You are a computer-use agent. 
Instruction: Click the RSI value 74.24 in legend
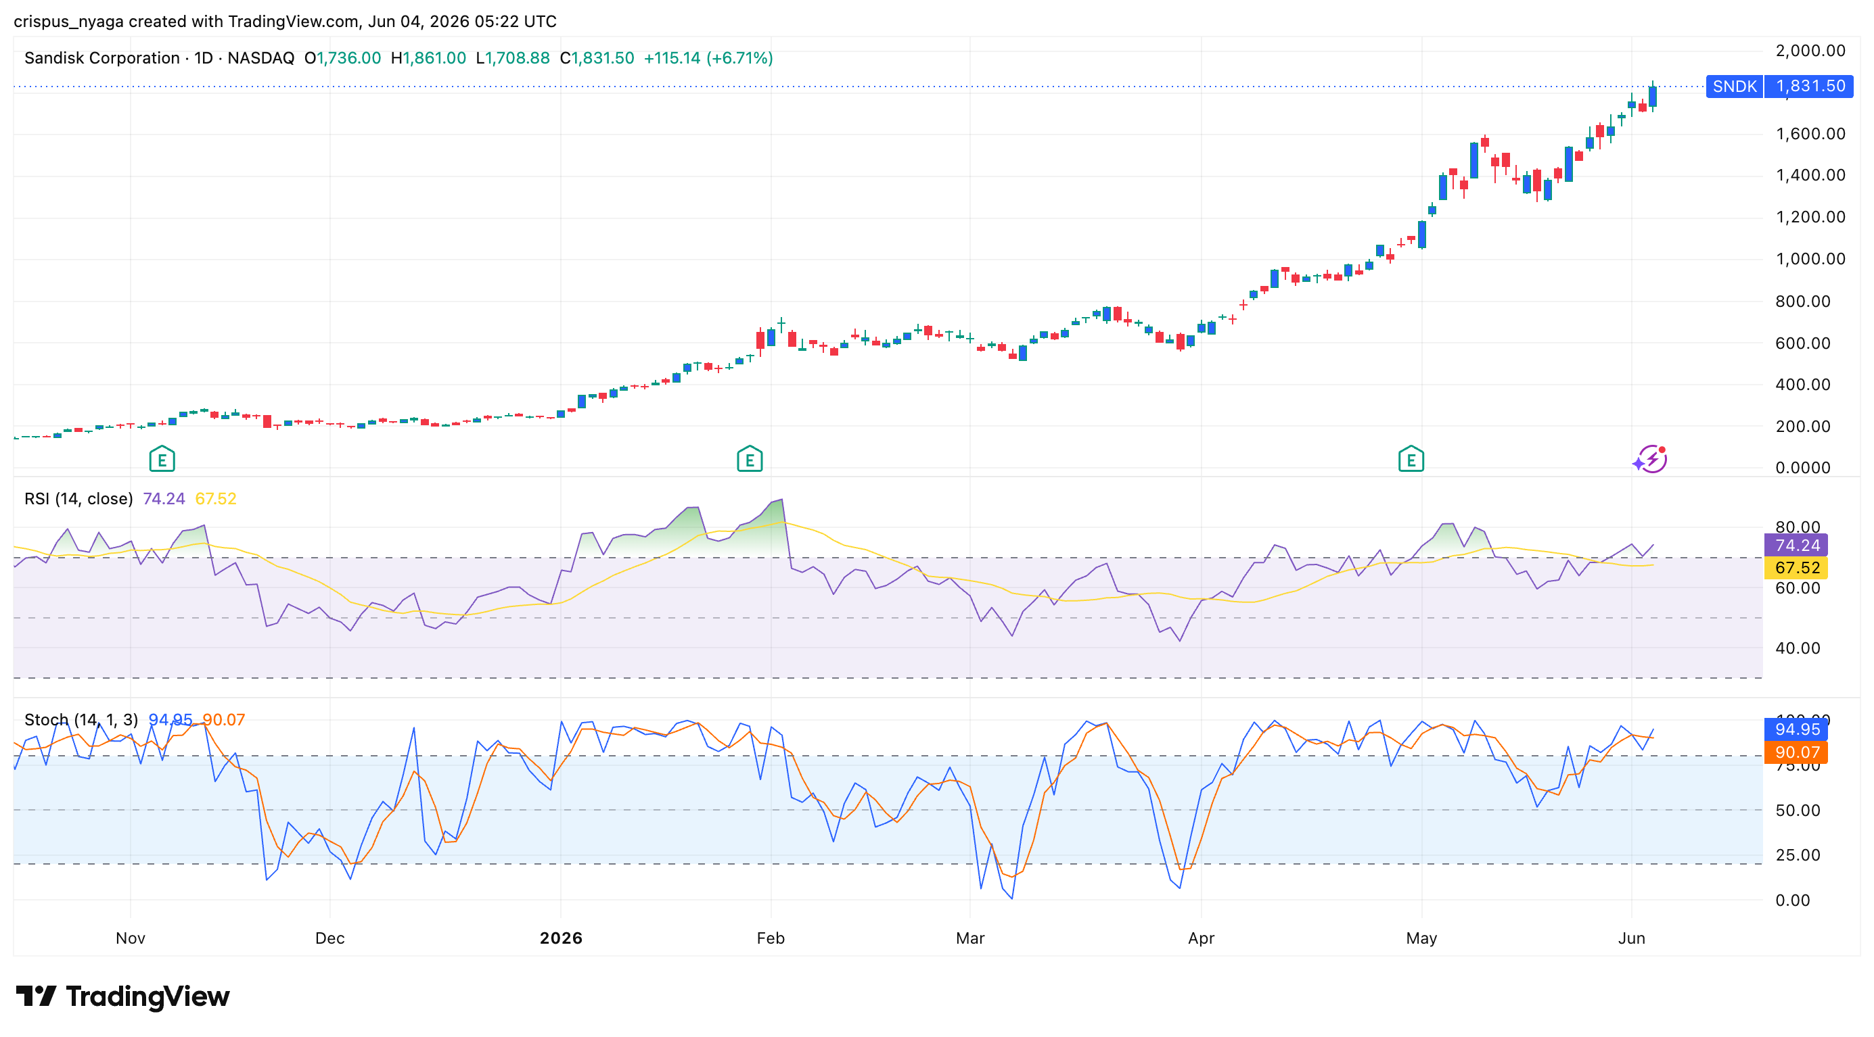point(164,498)
